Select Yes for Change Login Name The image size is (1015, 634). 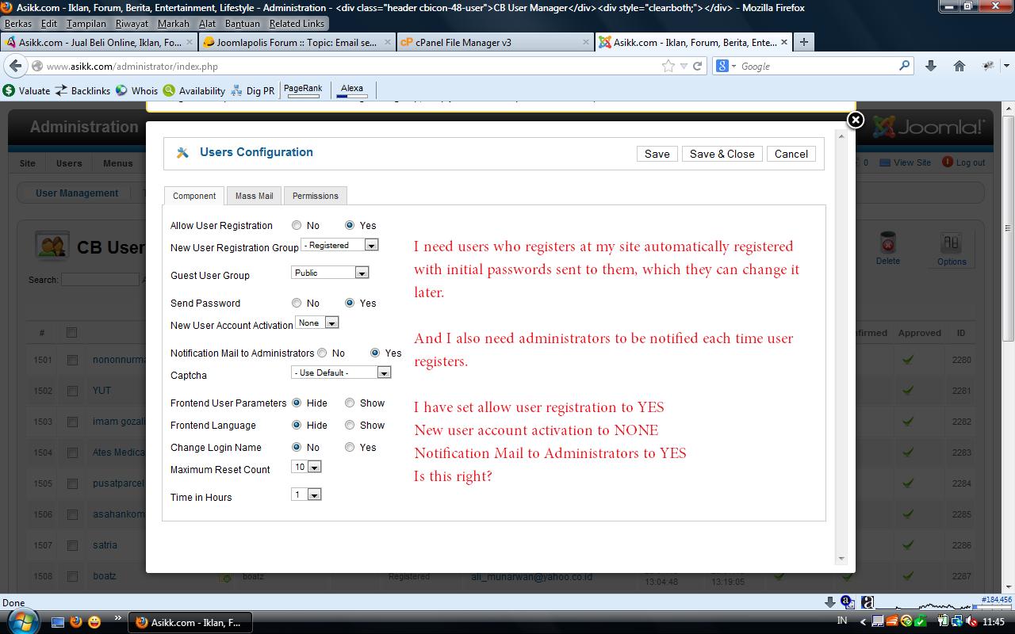click(350, 448)
